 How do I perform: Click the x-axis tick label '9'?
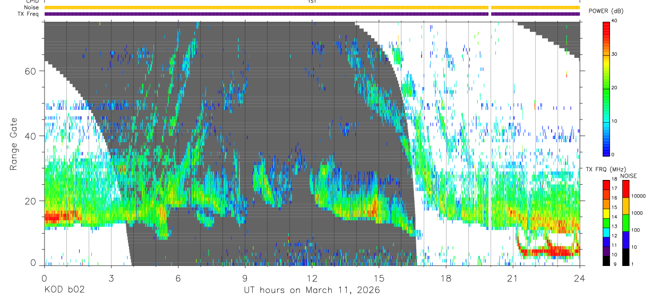tap(245, 278)
